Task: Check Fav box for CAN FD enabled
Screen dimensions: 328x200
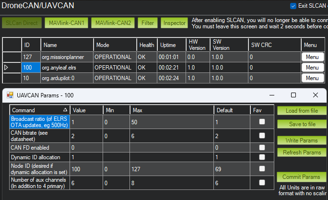Action: click(x=262, y=148)
